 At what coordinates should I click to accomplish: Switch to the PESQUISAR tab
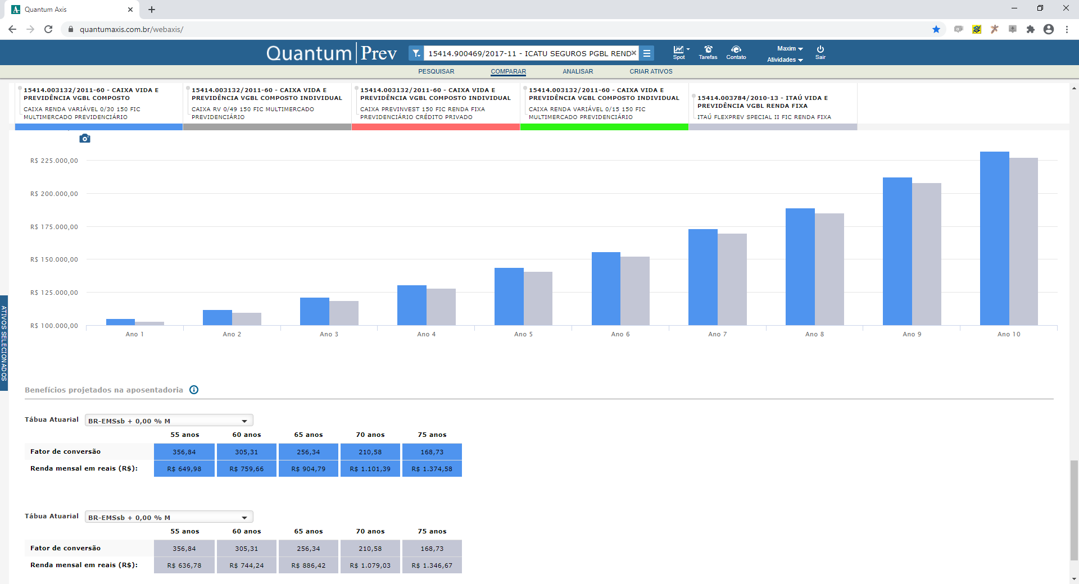(x=436, y=71)
